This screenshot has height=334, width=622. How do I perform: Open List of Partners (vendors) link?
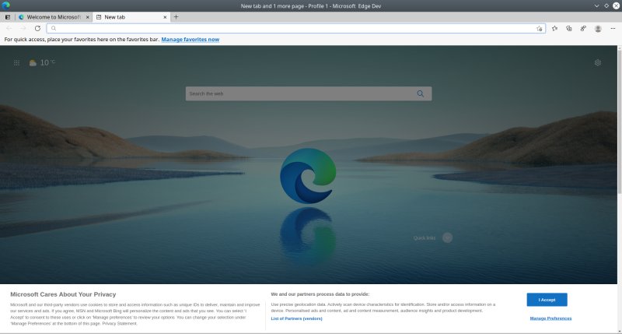[296, 318]
